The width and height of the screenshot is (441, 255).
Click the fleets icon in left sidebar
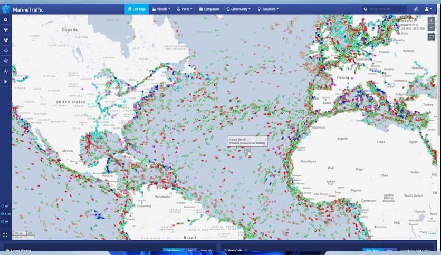pyautogui.click(x=6, y=40)
